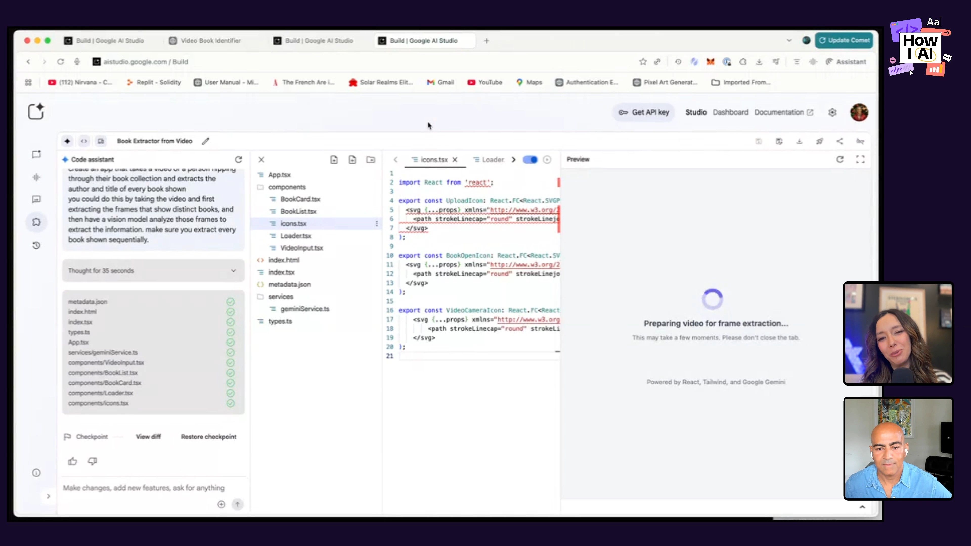Reset the Code assistant conversation
The image size is (971, 546).
(239, 160)
